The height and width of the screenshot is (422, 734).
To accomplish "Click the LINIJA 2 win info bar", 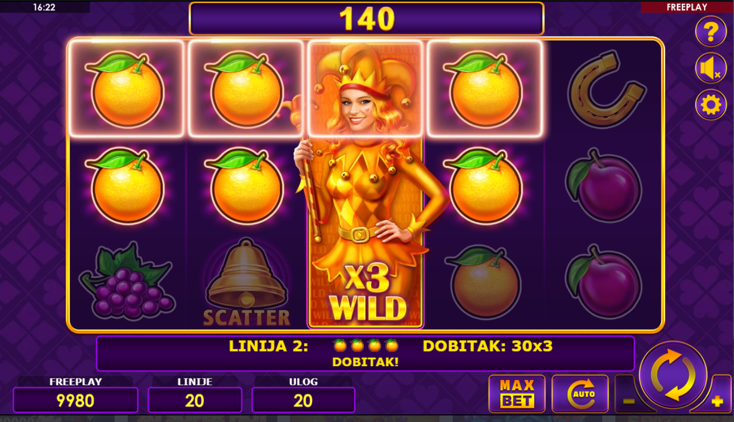I will [365, 354].
